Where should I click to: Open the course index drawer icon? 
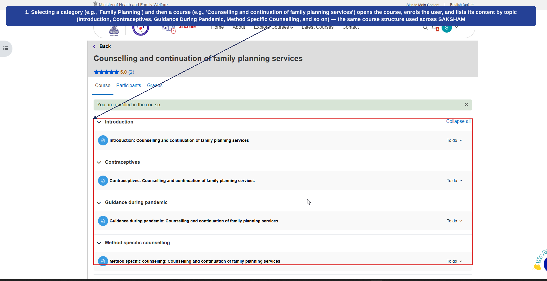tap(6, 48)
